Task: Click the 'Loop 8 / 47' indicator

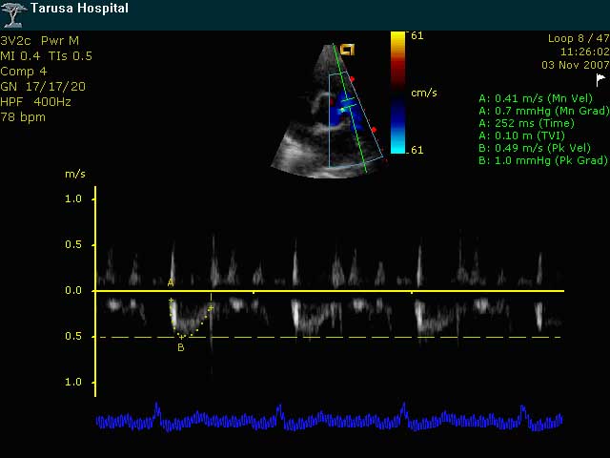Action: coord(579,38)
